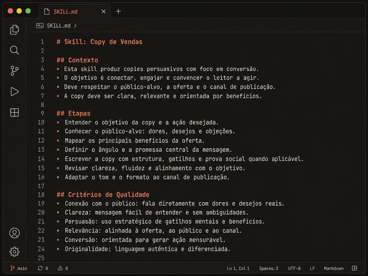Expand the breadcrumb chevron after SKILL.md

pyautogui.click(x=75, y=26)
